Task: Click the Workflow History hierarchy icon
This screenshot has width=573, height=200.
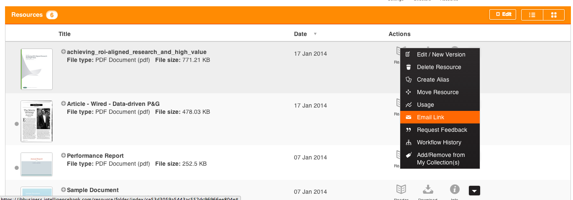Action: [x=409, y=142]
